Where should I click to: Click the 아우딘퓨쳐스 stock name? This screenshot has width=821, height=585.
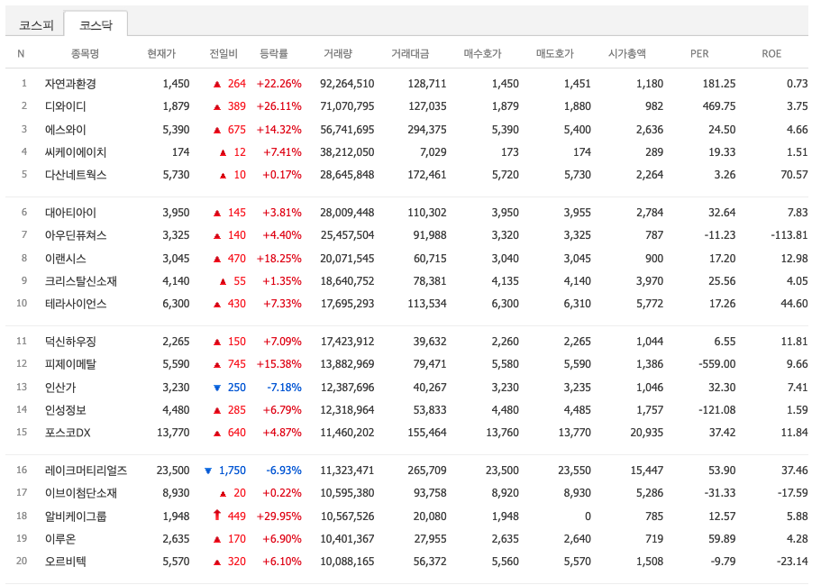click(x=76, y=235)
